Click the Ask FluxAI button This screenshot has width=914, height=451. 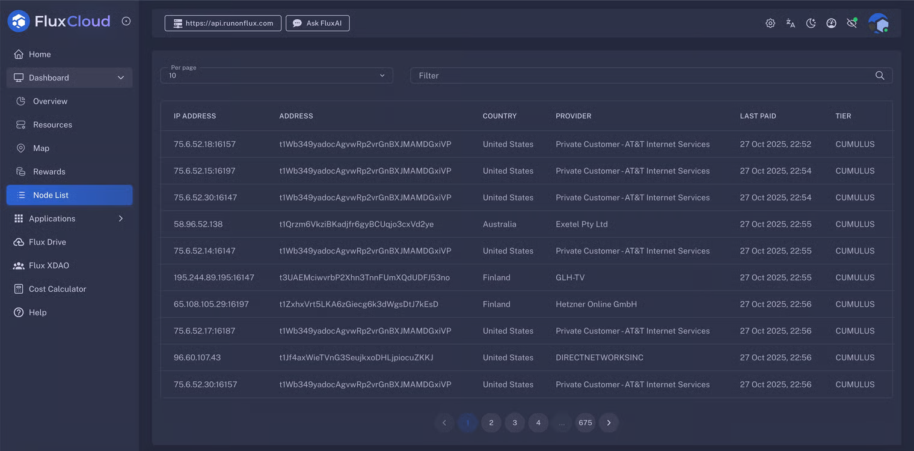(x=317, y=23)
